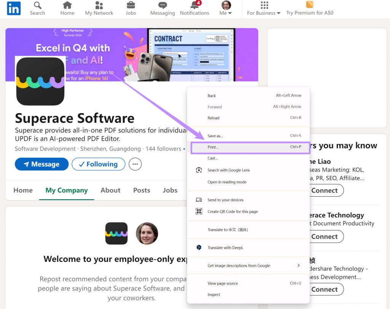Unfollow via the Following toggle
The image size is (390, 309).
pyautogui.click(x=98, y=164)
